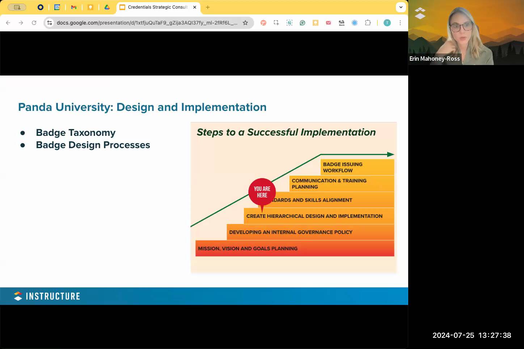Click the screen capture extension icon
This screenshot has width=524, height=349.
(x=276, y=23)
